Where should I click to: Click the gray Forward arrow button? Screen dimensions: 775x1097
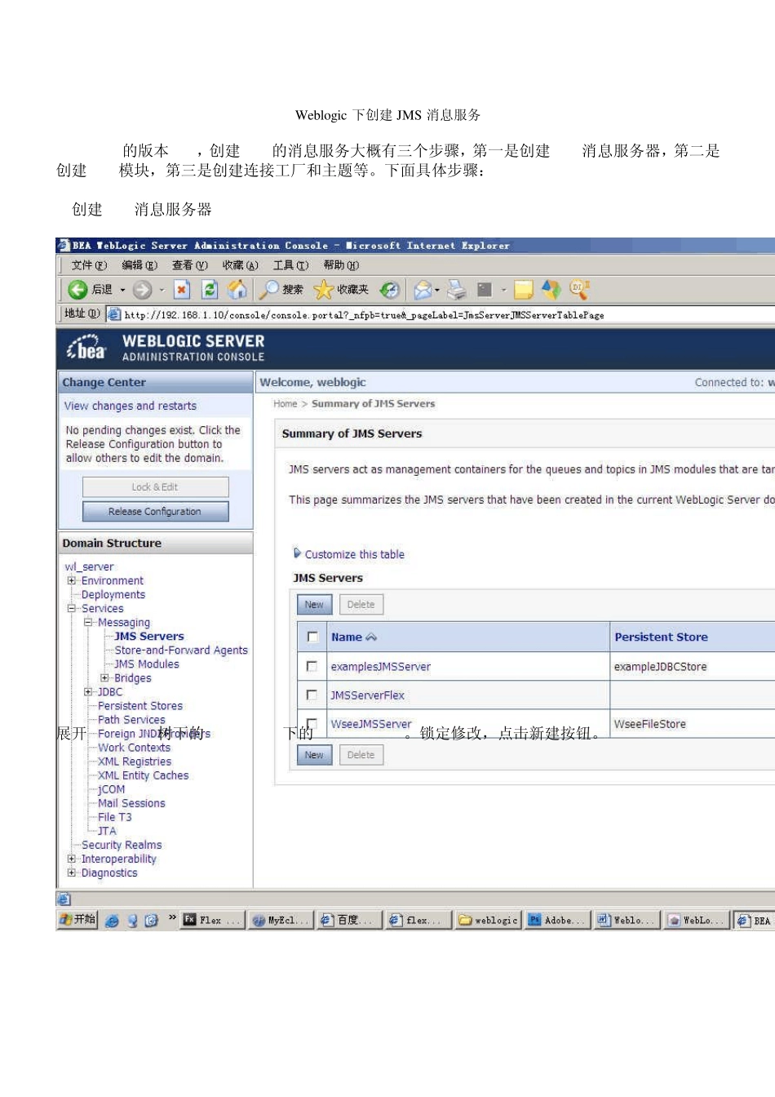142,290
